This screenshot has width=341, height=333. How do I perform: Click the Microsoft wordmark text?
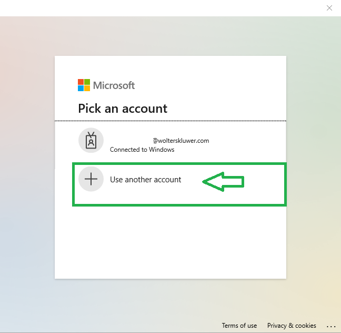click(114, 85)
